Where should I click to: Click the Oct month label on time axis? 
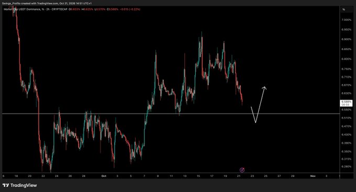click(x=104, y=176)
